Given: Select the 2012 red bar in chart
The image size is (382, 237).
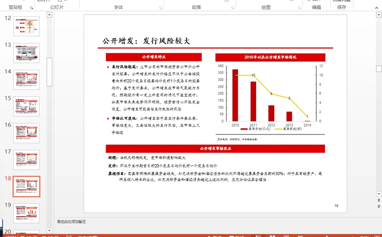Looking at the screenshot, I should point(271,113).
